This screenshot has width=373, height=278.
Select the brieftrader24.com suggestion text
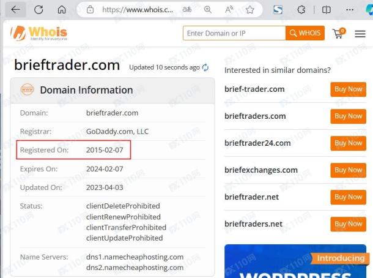[257, 143]
